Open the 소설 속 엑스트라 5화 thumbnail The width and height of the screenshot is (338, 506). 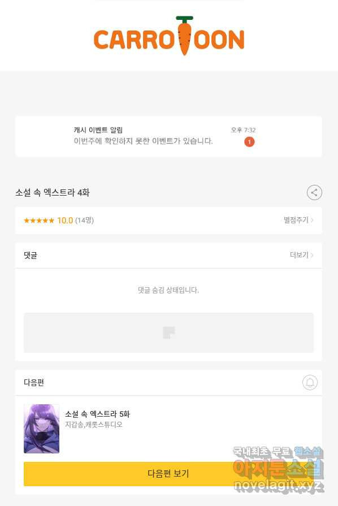(42, 429)
